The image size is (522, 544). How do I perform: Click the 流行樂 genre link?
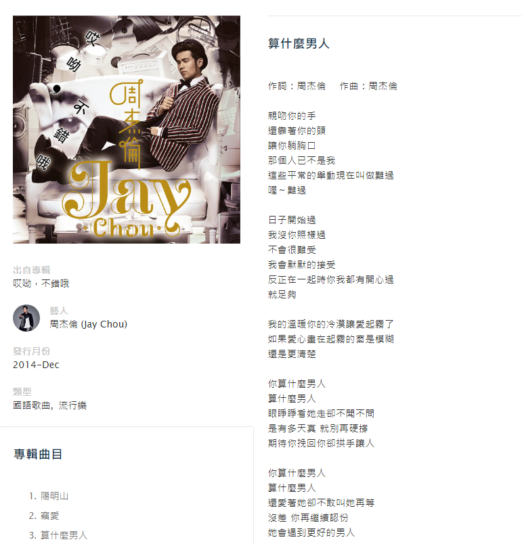point(72,405)
